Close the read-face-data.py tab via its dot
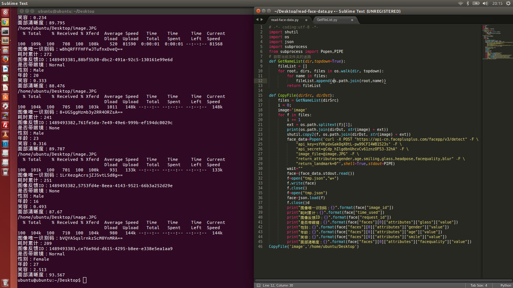The image size is (513, 288). (x=306, y=20)
